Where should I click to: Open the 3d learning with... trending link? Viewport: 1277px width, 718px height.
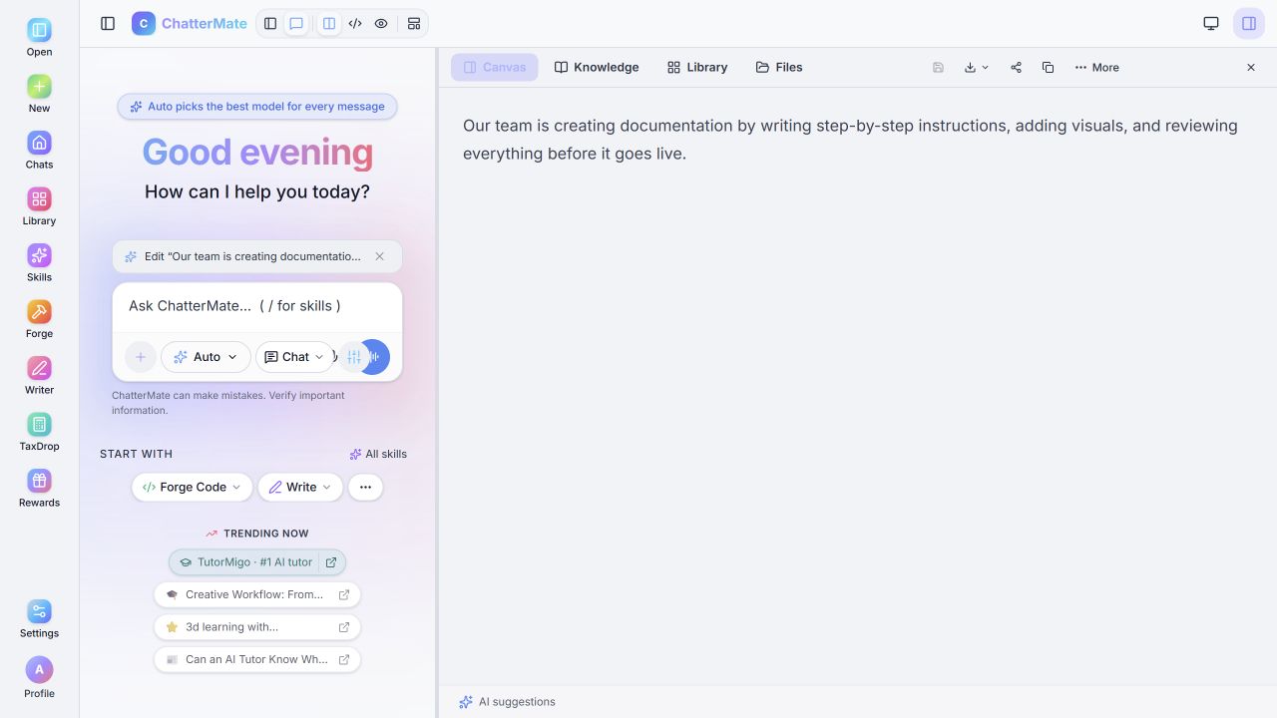(257, 627)
